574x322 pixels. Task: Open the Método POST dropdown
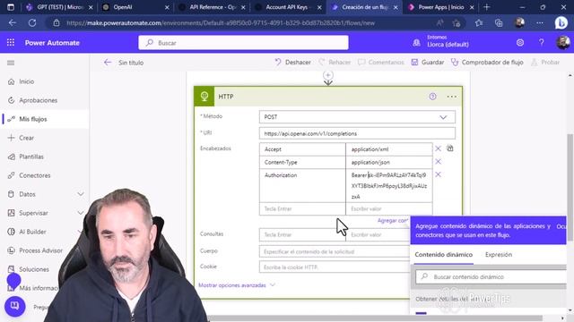(357, 117)
